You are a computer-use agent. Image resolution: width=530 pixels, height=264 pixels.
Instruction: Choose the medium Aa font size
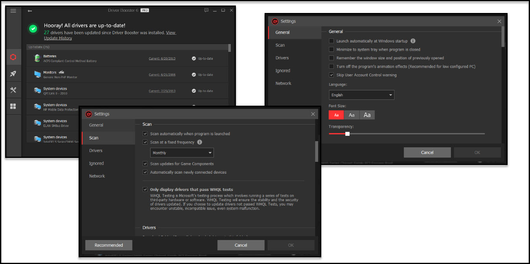(352, 115)
